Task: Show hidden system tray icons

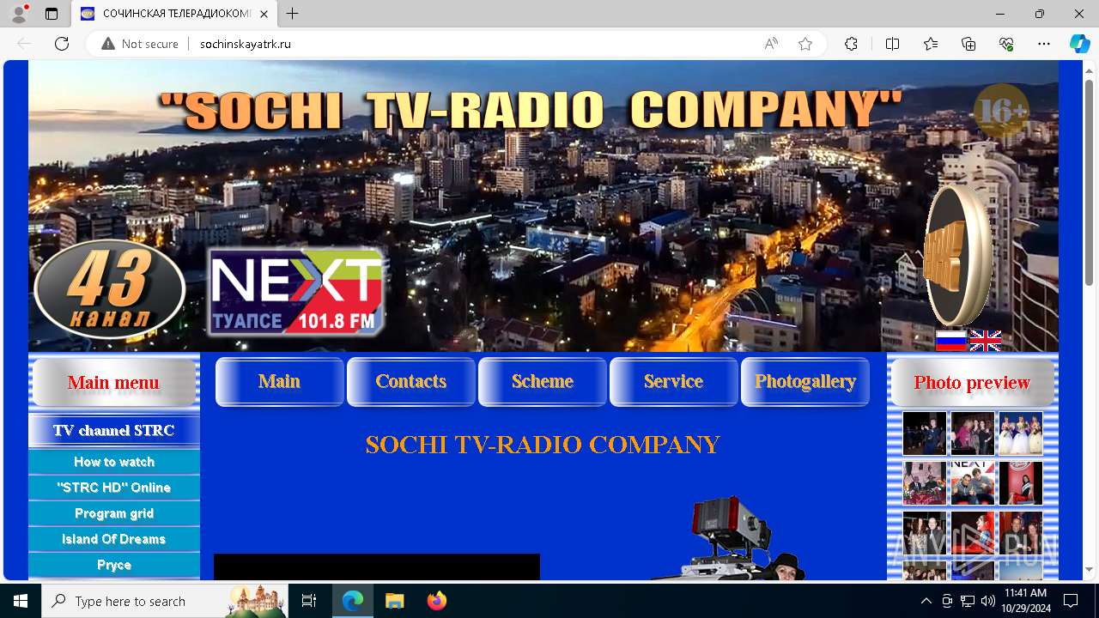Action: 926,601
